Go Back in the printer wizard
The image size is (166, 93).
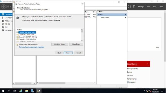[x=59, y=53]
